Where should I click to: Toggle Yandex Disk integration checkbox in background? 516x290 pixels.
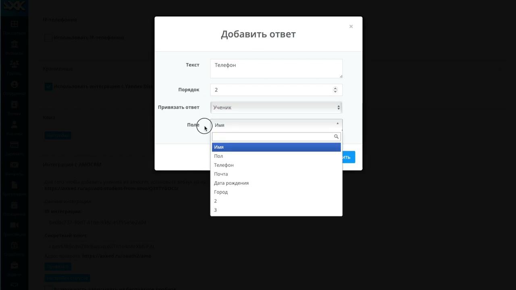pos(48,86)
